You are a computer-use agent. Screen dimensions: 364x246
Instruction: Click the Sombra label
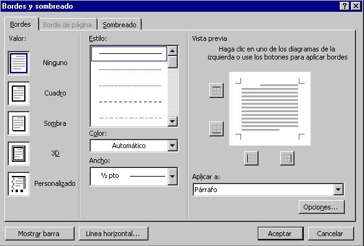click(55, 123)
